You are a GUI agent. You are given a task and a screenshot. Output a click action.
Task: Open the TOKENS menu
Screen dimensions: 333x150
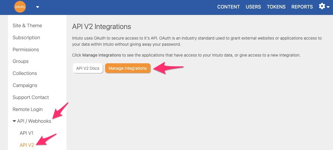[276, 7]
